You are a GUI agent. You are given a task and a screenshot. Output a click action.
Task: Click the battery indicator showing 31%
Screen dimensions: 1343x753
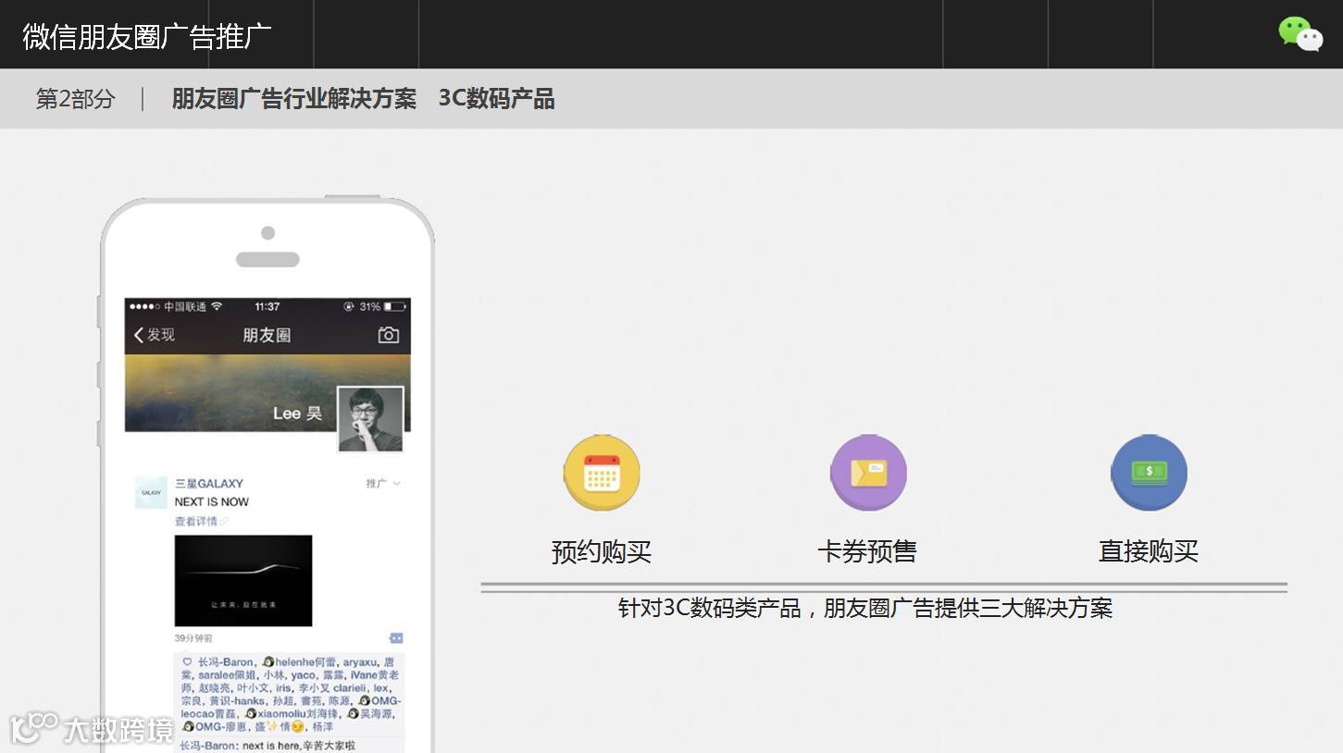click(382, 306)
